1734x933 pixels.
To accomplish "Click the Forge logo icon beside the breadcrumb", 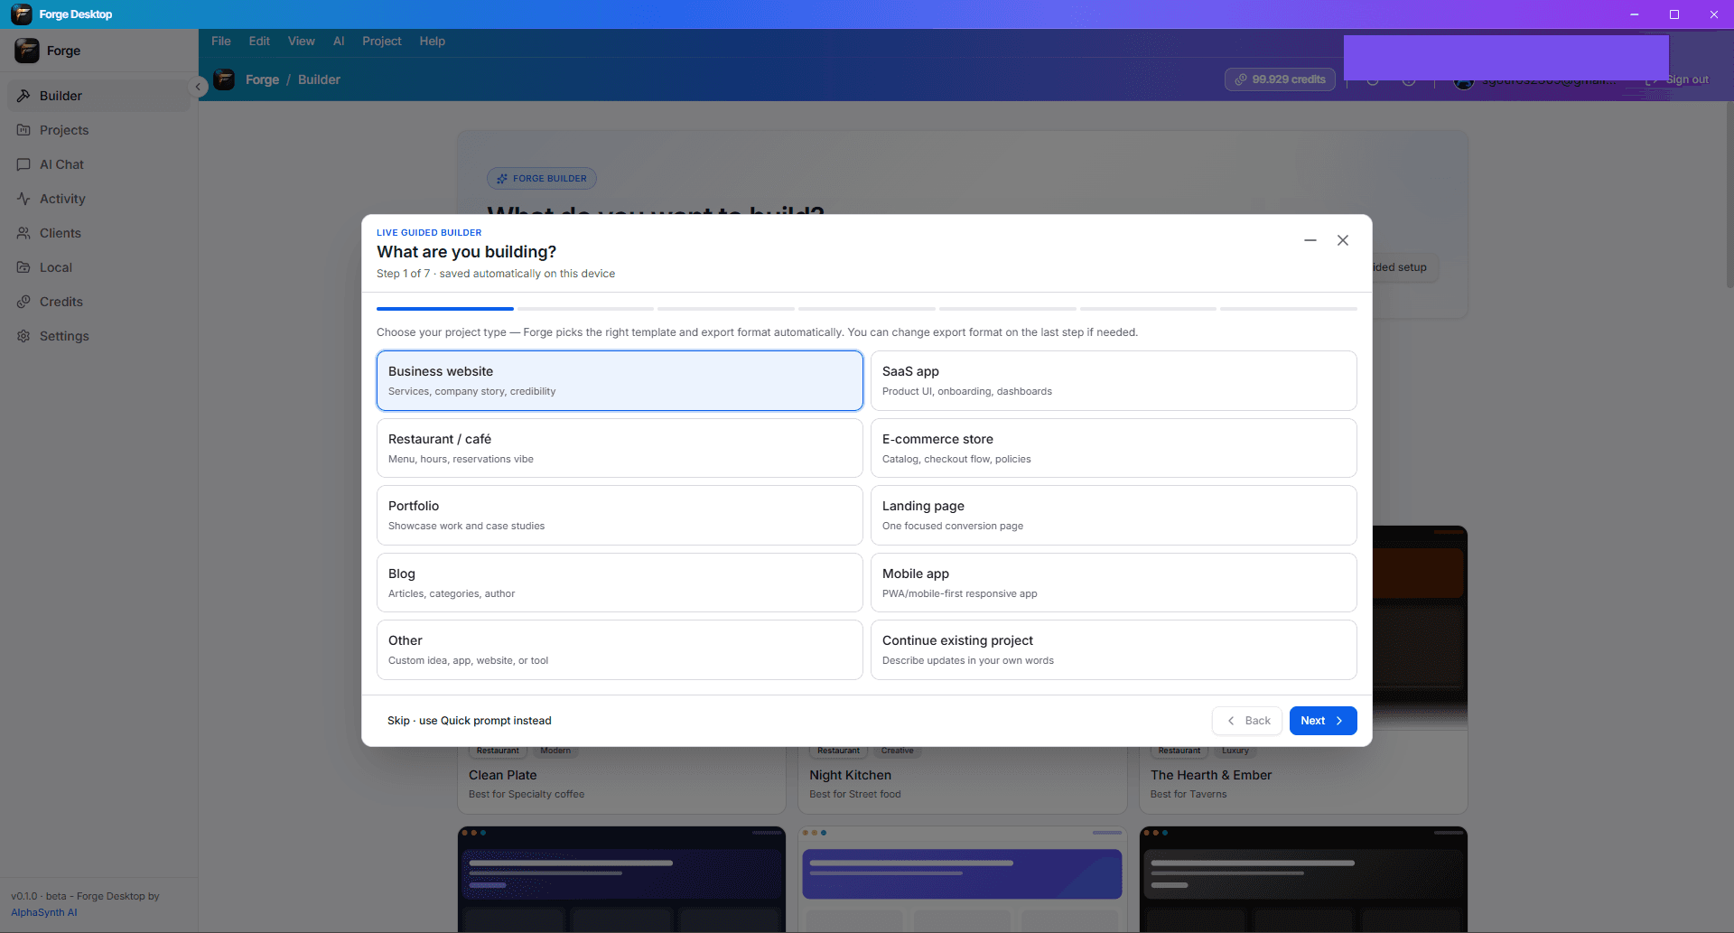I will [224, 79].
